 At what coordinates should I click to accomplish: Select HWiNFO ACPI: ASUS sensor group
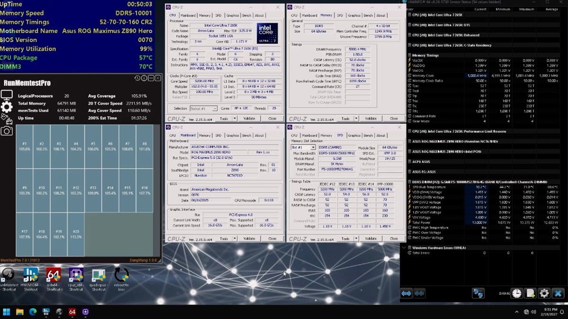483,162
